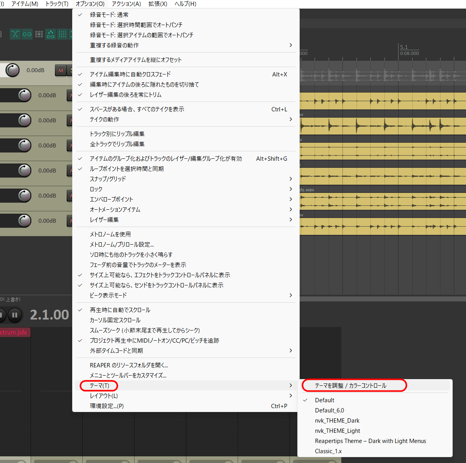
Task: Toggle the item grouping chain-link icon
Action: (27, 34)
